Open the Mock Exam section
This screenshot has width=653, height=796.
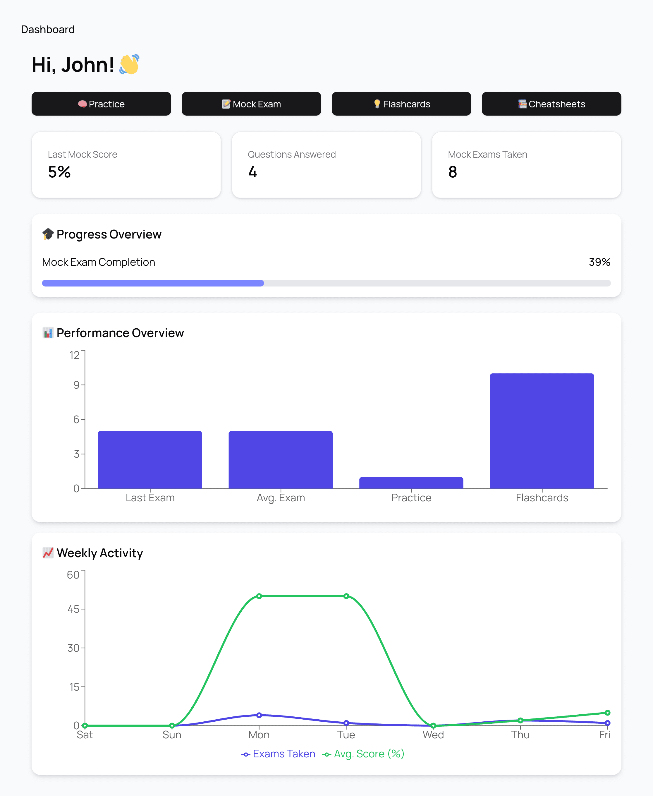click(x=251, y=104)
